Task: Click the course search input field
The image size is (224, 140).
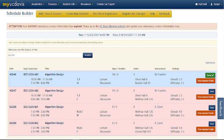Action: click(x=45, y=55)
